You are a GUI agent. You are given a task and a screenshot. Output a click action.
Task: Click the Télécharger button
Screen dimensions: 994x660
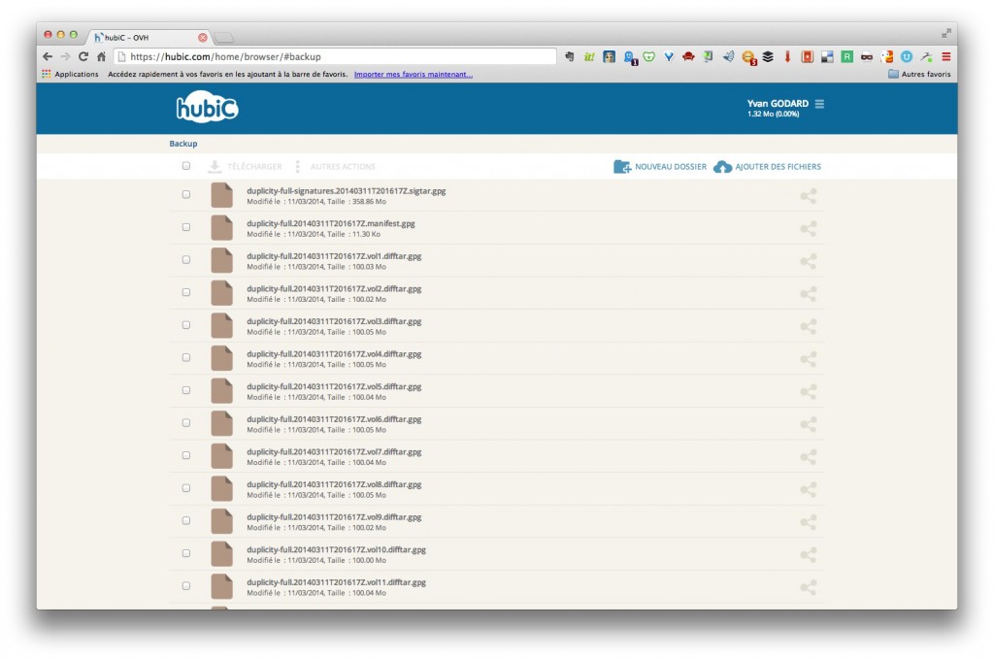246,167
